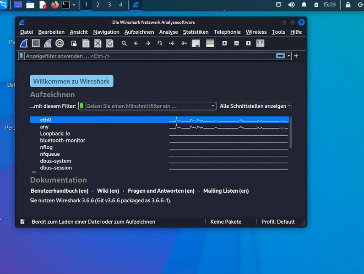Click Profil: Default in status bar
This screenshot has width=364, height=274.
[278, 221]
